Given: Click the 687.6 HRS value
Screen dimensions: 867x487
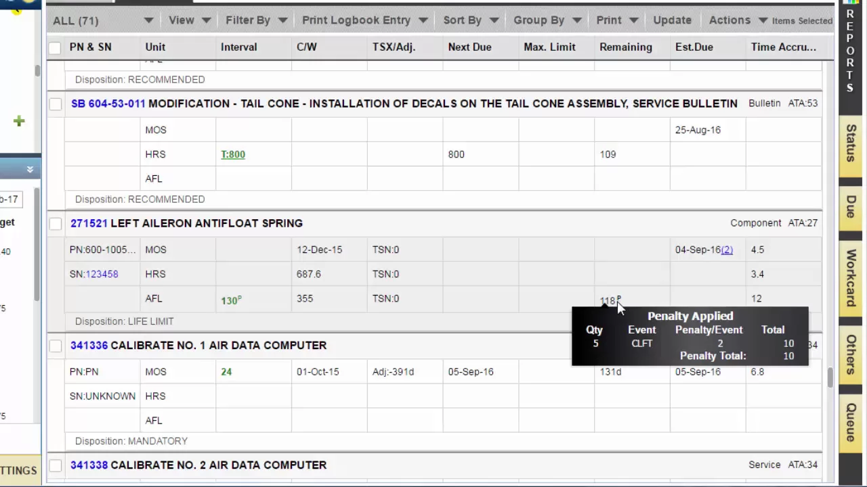Looking at the screenshot, I should (309, 275).
